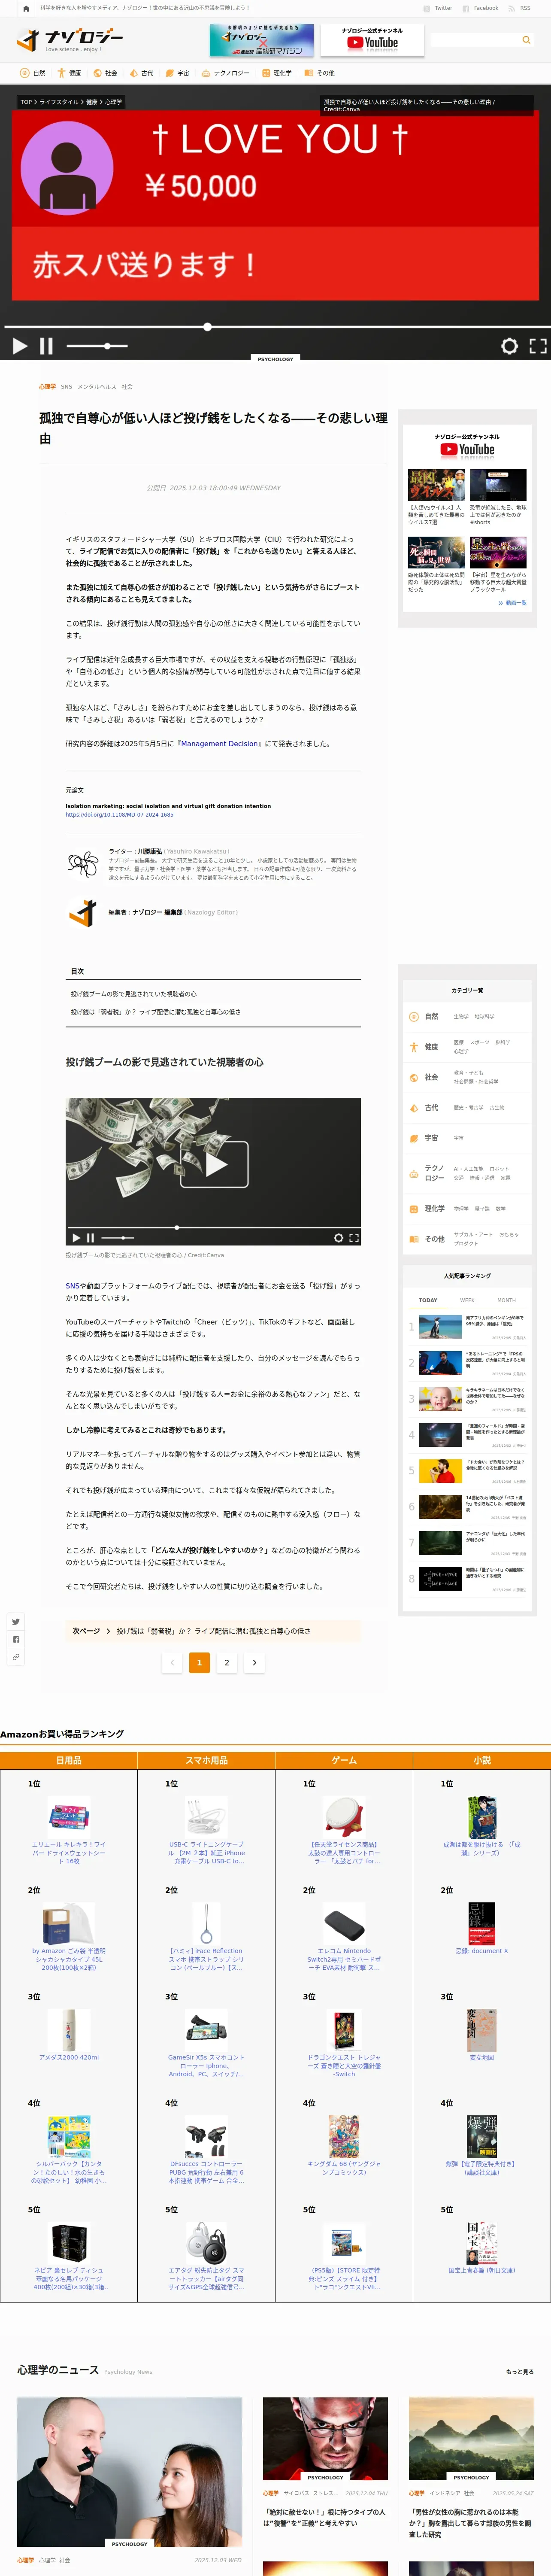This screenshot has height=2576, width=551.
Task: Go to the Nazology logo homepage
Action: point(70,40)
